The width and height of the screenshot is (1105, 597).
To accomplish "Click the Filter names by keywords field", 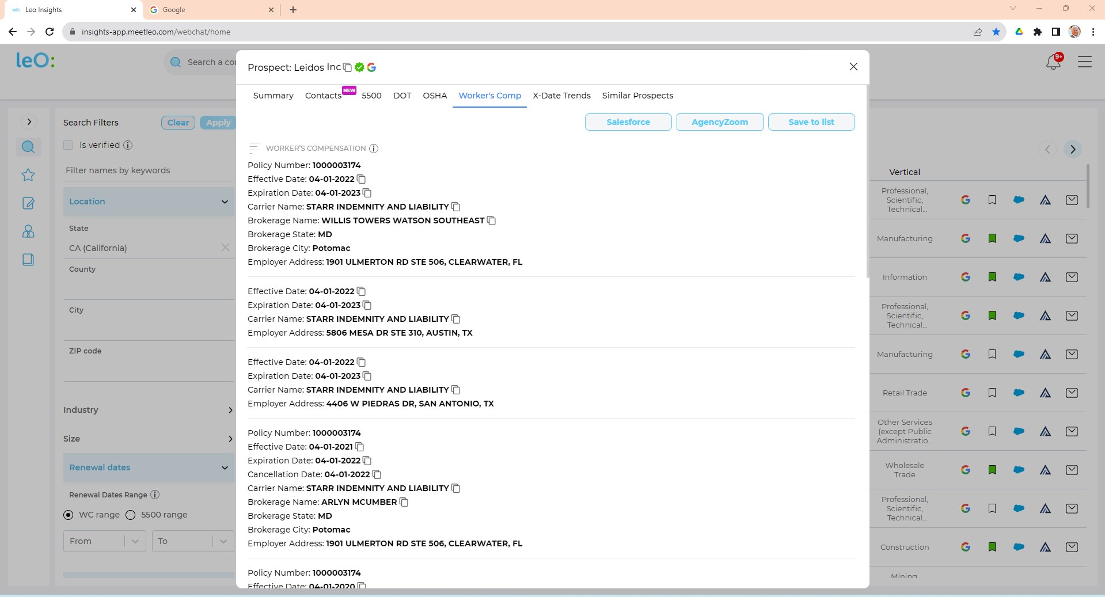I will (149, 170).
